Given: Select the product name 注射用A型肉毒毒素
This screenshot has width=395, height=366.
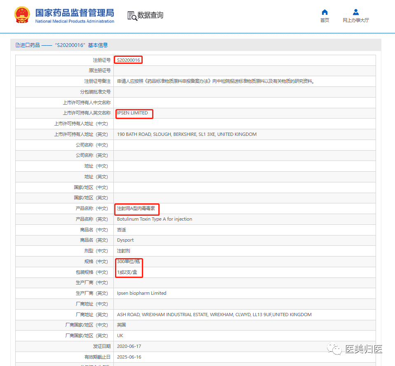Looking at the screenshot, I should point(136,209).
